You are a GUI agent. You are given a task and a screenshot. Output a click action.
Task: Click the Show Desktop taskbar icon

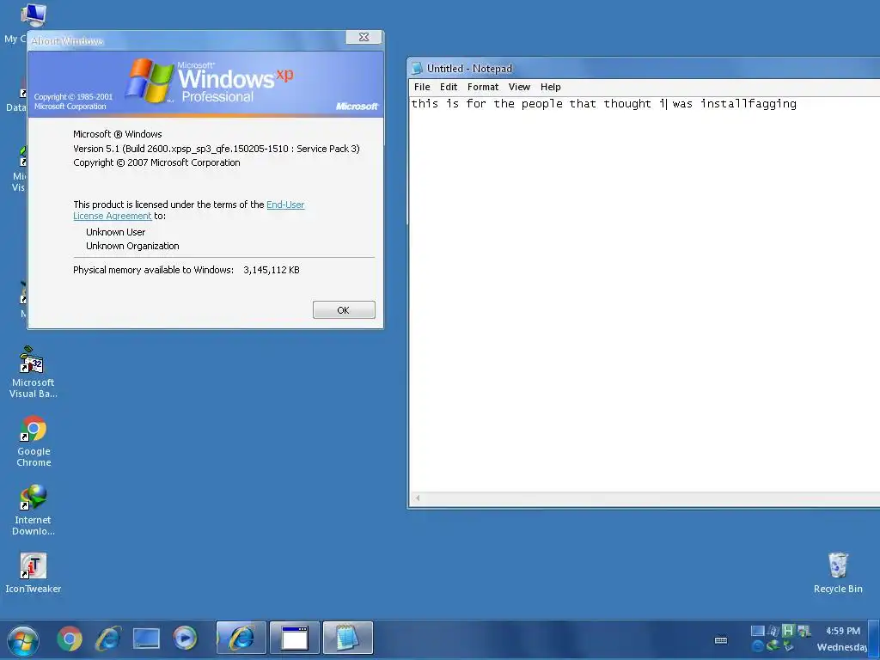pos(146,639)
